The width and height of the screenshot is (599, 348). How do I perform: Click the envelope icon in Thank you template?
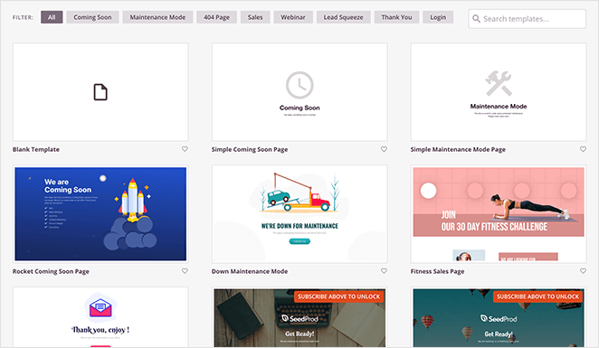click(x=100, y=307)
